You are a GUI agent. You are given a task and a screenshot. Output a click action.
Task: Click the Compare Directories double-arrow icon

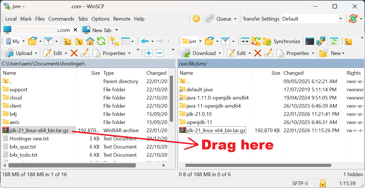[245, 41]
